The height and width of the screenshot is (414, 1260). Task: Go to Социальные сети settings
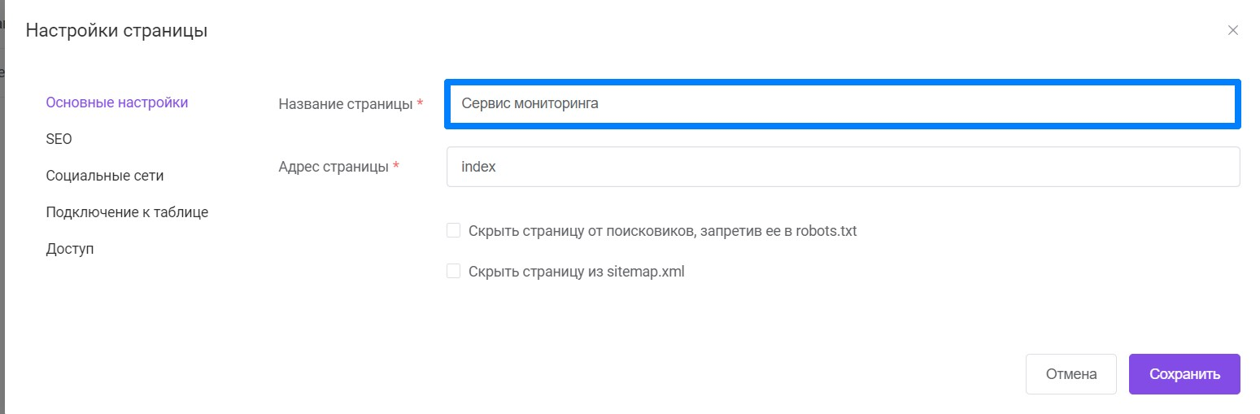(x=105, y=176)
